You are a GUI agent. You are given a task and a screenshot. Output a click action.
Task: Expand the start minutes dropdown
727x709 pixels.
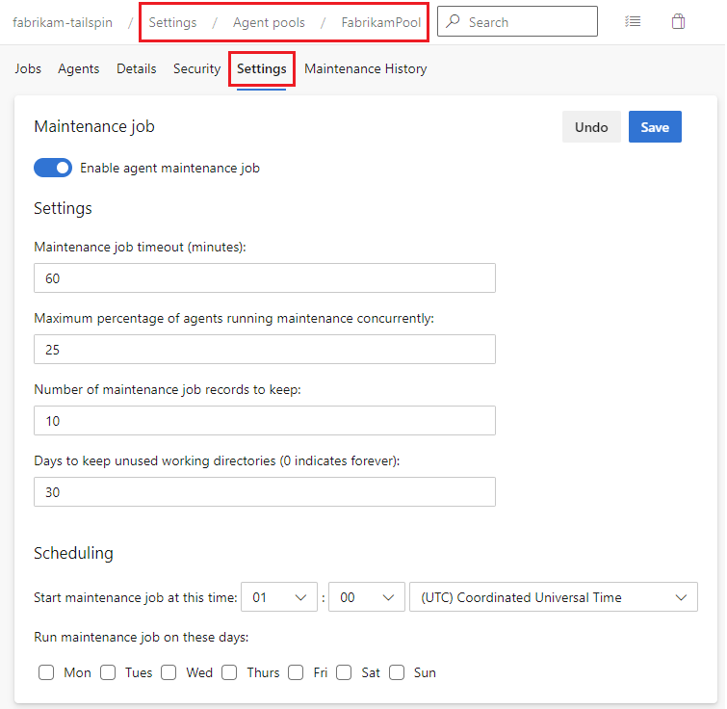[x=367, y=597]
